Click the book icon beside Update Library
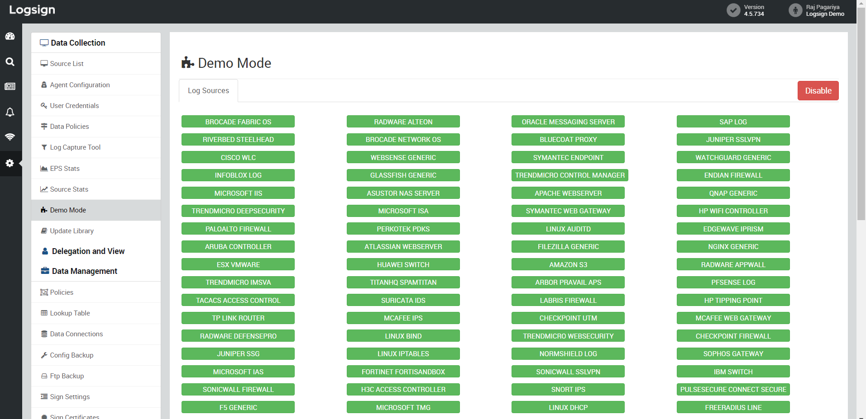 click(x=44, y=231)
